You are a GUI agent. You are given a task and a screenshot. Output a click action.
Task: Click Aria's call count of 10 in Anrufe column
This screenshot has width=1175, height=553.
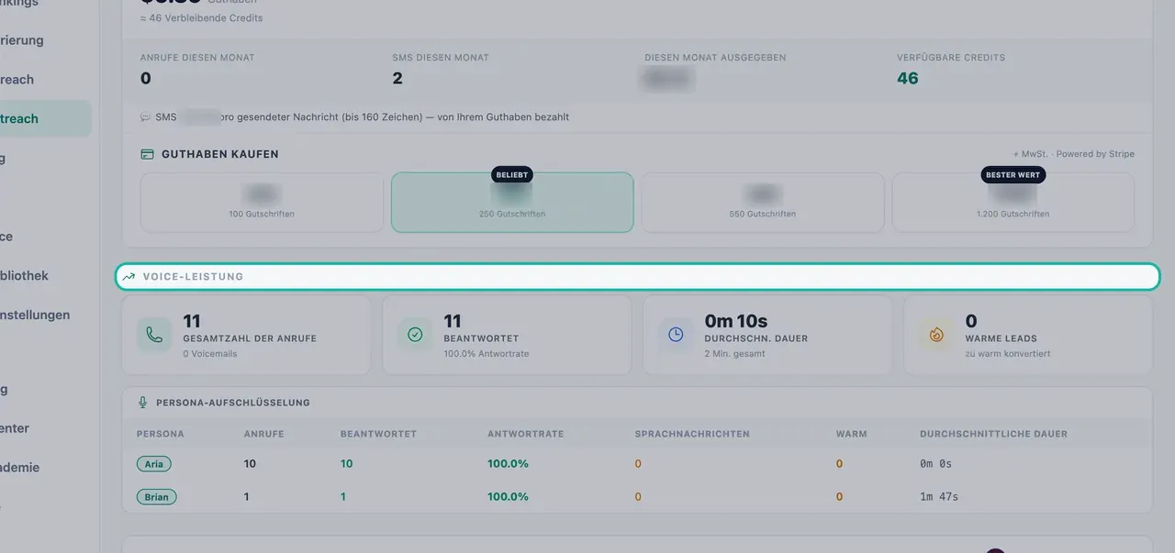pos(251,464)
